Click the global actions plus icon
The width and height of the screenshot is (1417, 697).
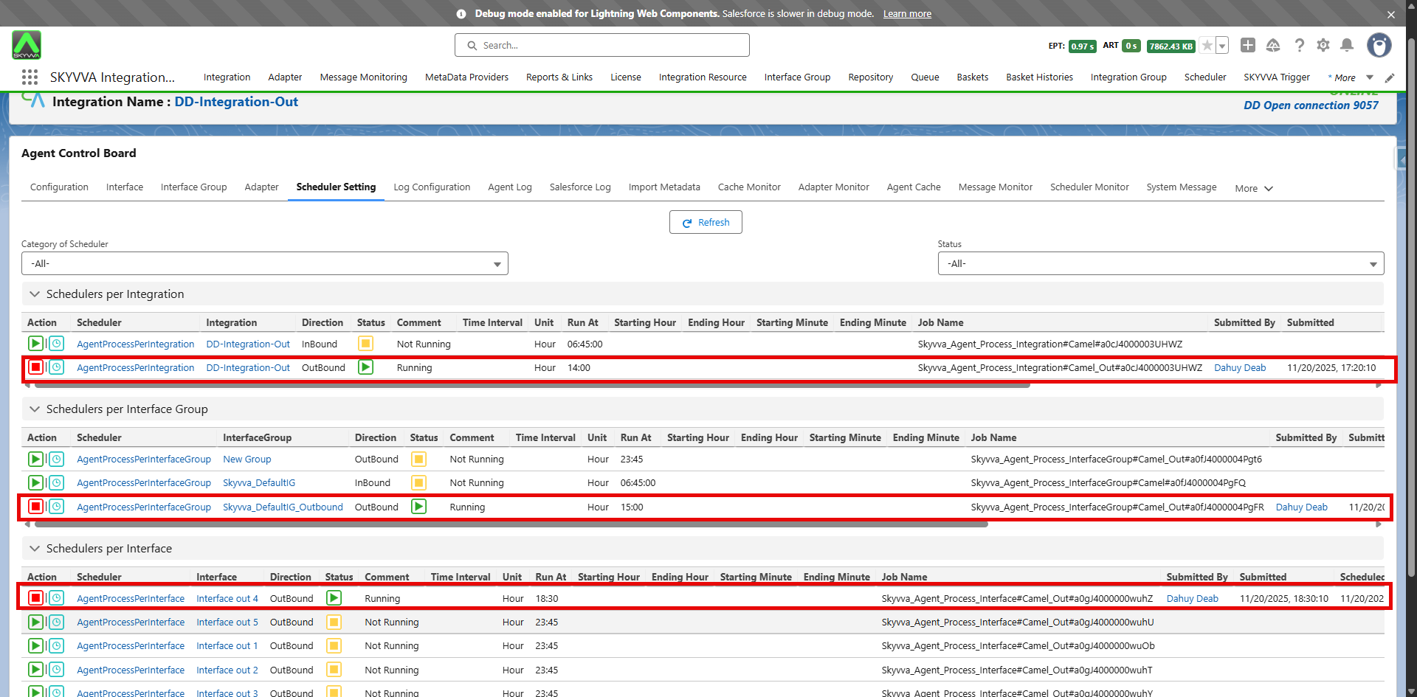tap(1247, 46)
